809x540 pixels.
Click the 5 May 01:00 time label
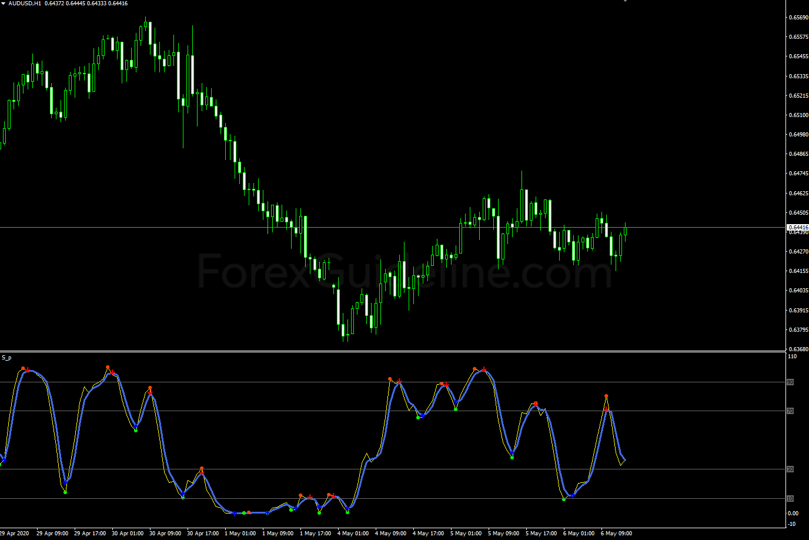(466, 534)
